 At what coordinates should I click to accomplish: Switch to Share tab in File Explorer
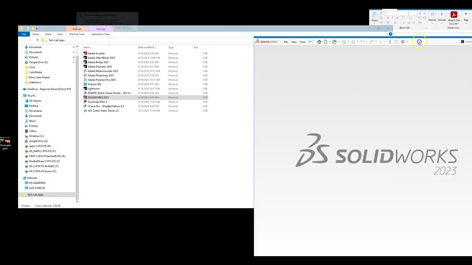tap(48, 34)
